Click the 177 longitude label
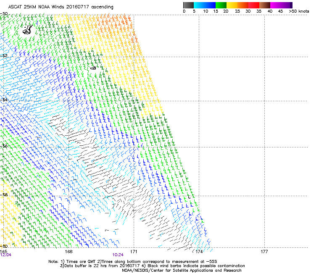The width and height of the screenshot is (311, 273). pos(264,252)
